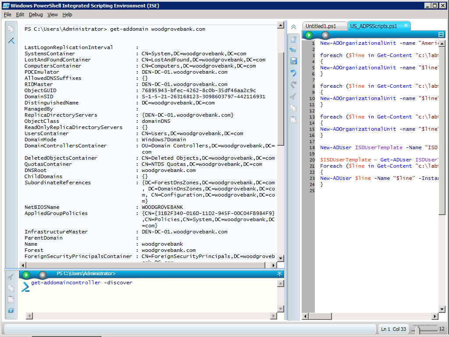This screenshot has width=449, height=337.
Task: Copy selection using command pane copy icon
Action: click(x=11, y=288)
